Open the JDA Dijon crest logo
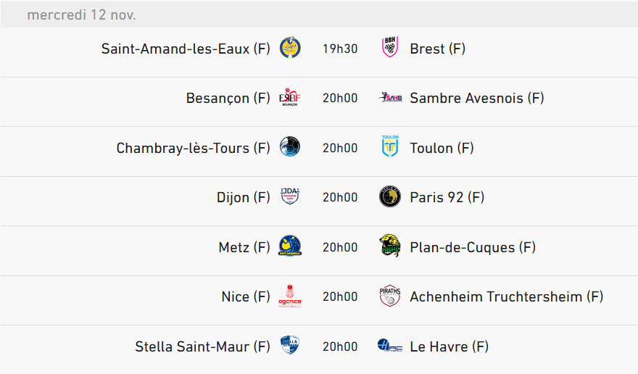 pos(290,196)
